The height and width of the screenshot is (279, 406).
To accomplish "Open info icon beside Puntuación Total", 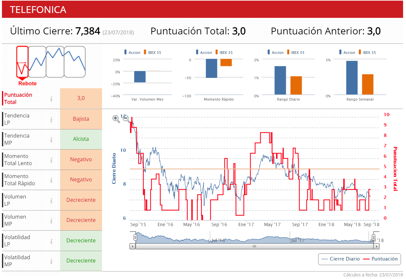I will (x=51, y=99).
